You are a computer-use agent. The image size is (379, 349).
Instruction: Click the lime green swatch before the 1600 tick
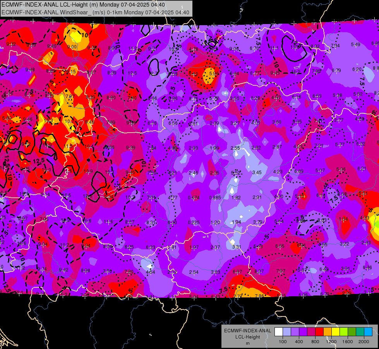(344, 332)
